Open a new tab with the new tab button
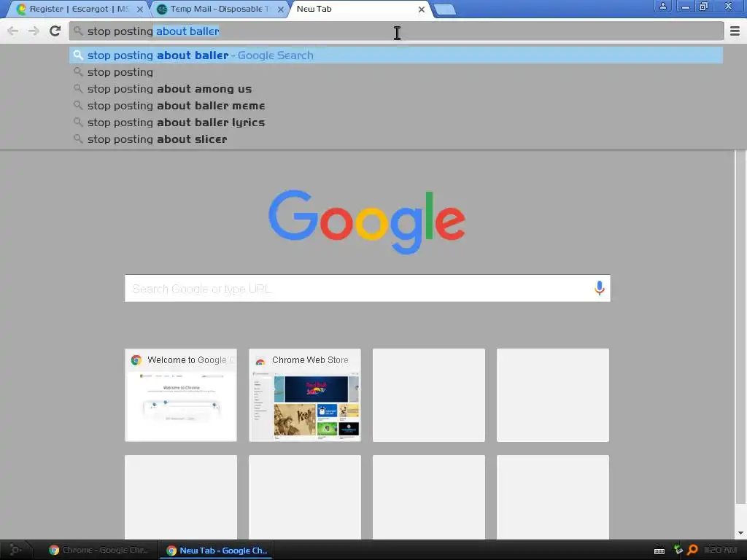 coord(446,9)
